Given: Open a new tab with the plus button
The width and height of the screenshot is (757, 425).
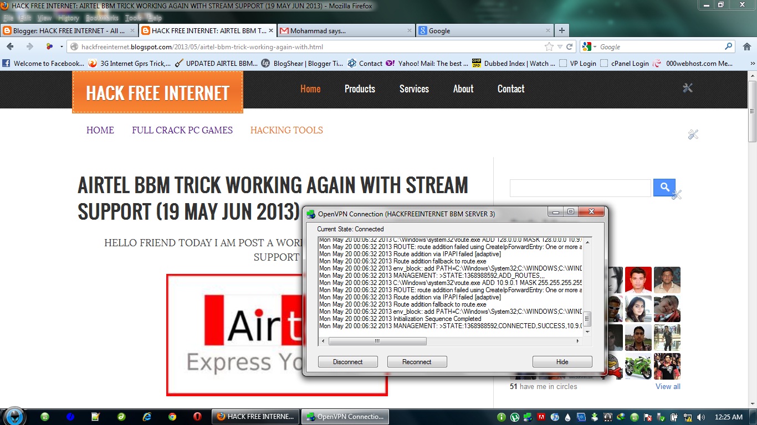Looking at the screenshot, I should point(561,30).
